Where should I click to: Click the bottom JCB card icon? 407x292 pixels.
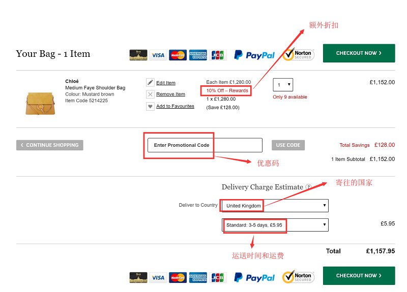[x=218, y=277]
